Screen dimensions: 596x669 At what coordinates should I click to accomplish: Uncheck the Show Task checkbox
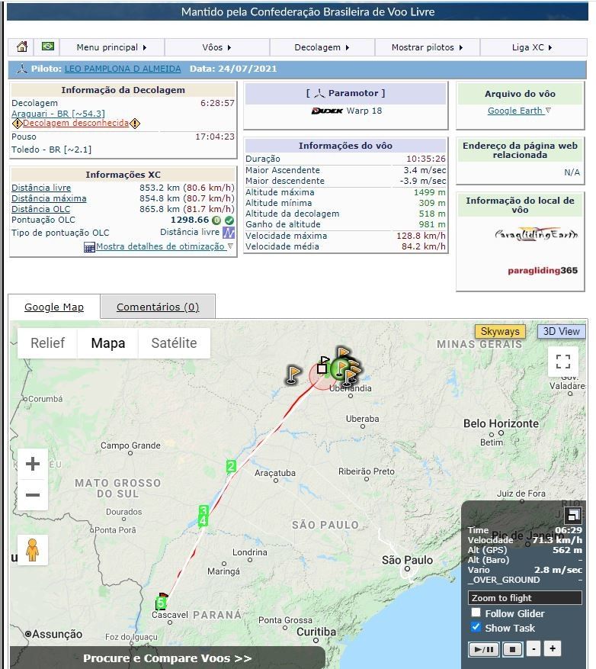476,627
